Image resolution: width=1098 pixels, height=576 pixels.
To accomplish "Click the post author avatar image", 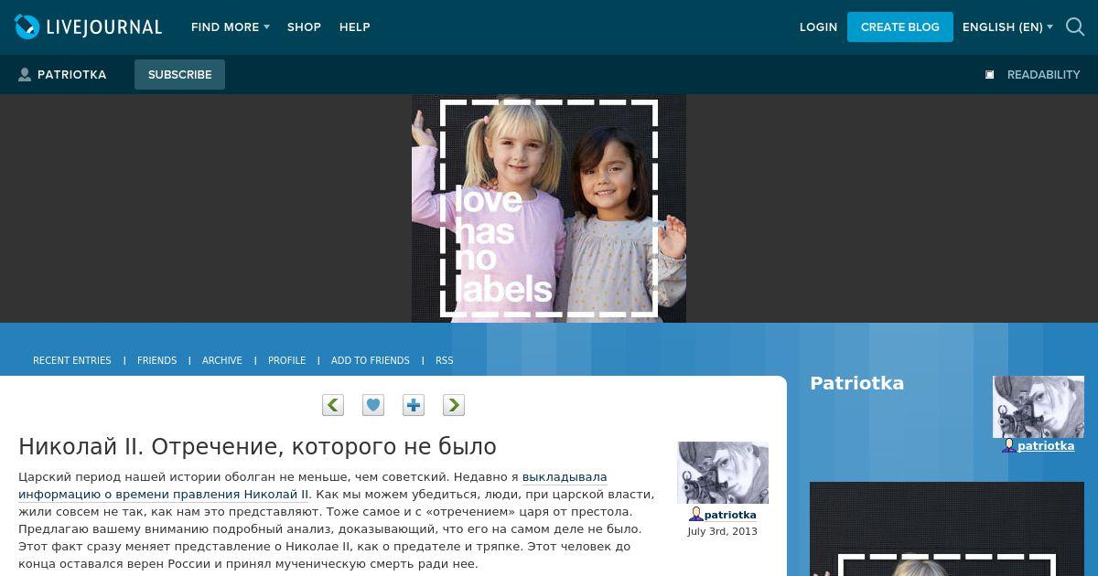I will (x=723, y=473).
